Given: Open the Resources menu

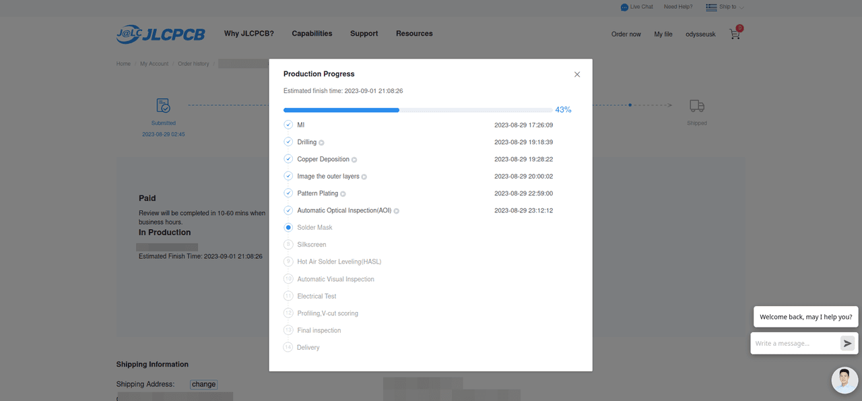Looking at the screenshot, I should tap(414, 34).
